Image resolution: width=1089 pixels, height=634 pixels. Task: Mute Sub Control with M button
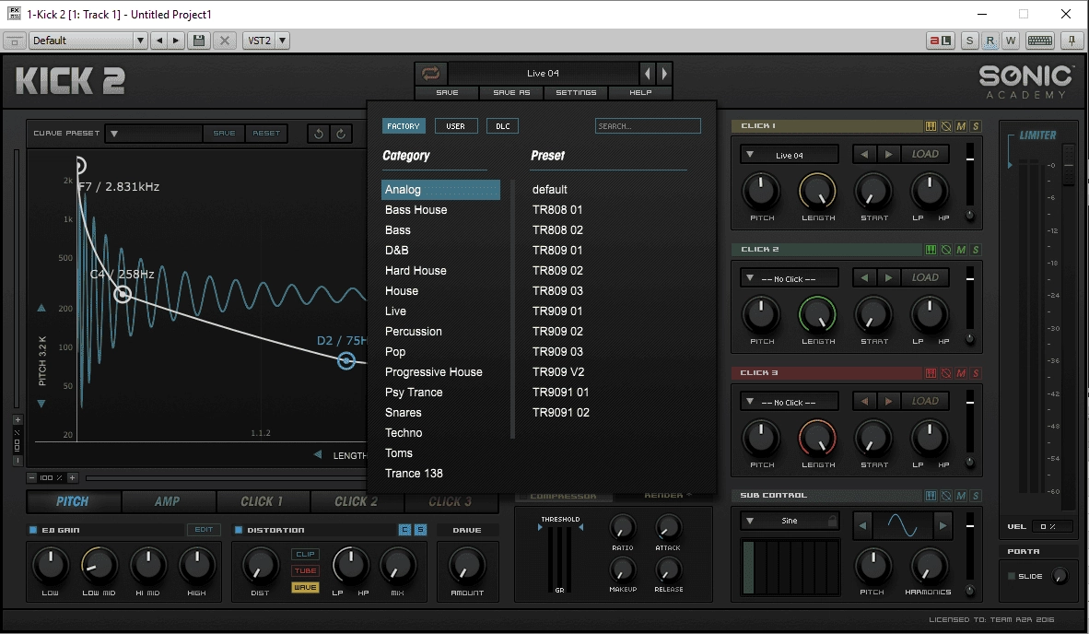tap(961, 496)
